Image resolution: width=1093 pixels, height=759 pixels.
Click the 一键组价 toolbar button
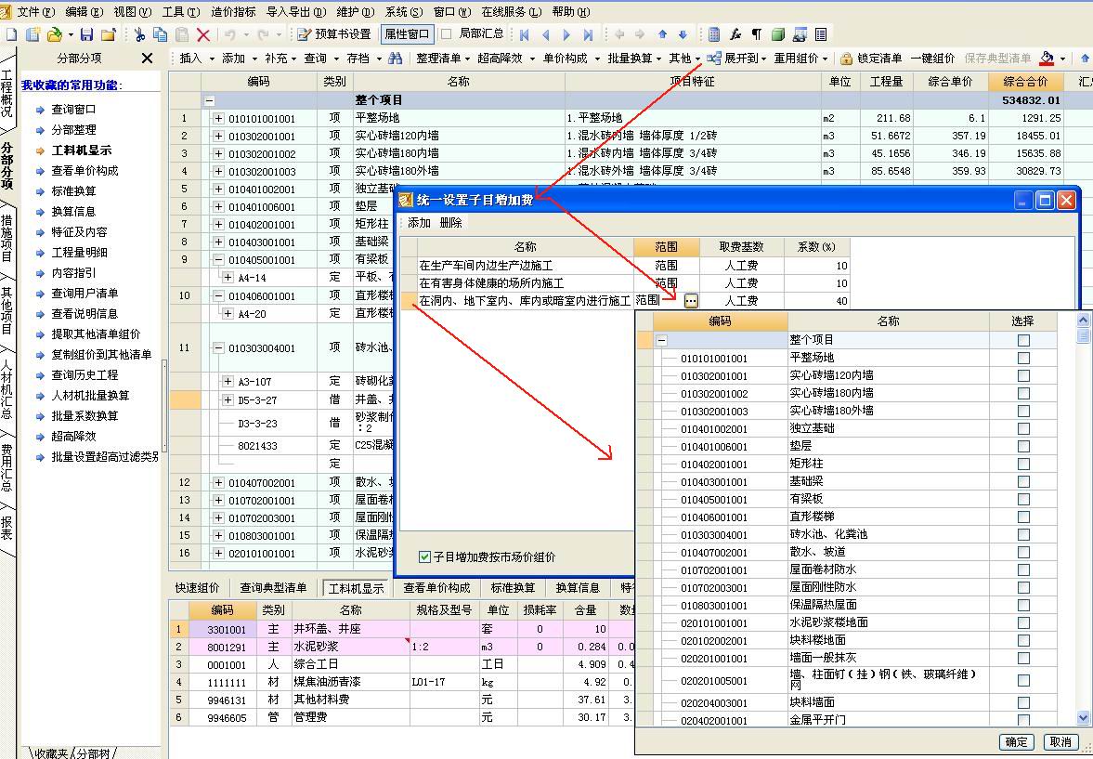[932, 59]
